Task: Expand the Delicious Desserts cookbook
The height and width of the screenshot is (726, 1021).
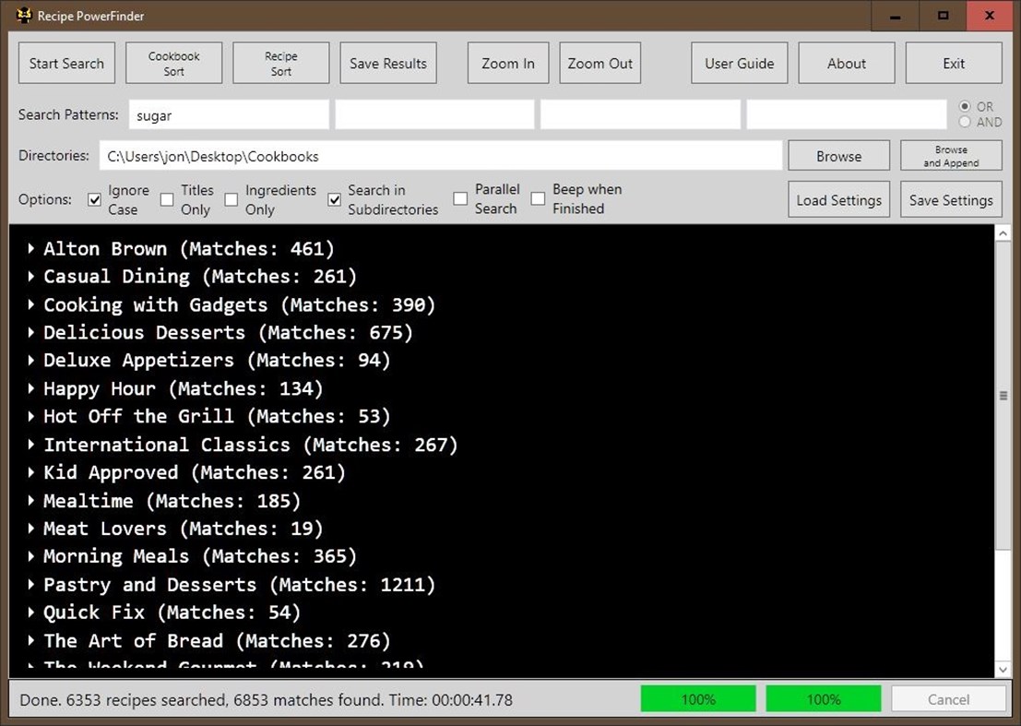Action: [30, 332]
